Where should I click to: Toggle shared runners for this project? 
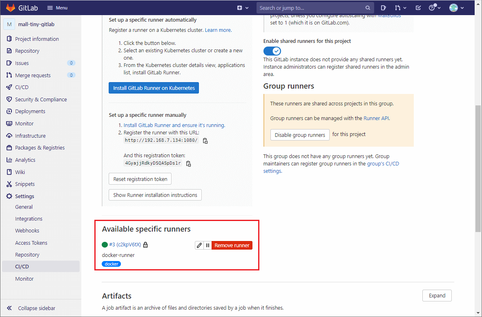[x=272, y=51]
